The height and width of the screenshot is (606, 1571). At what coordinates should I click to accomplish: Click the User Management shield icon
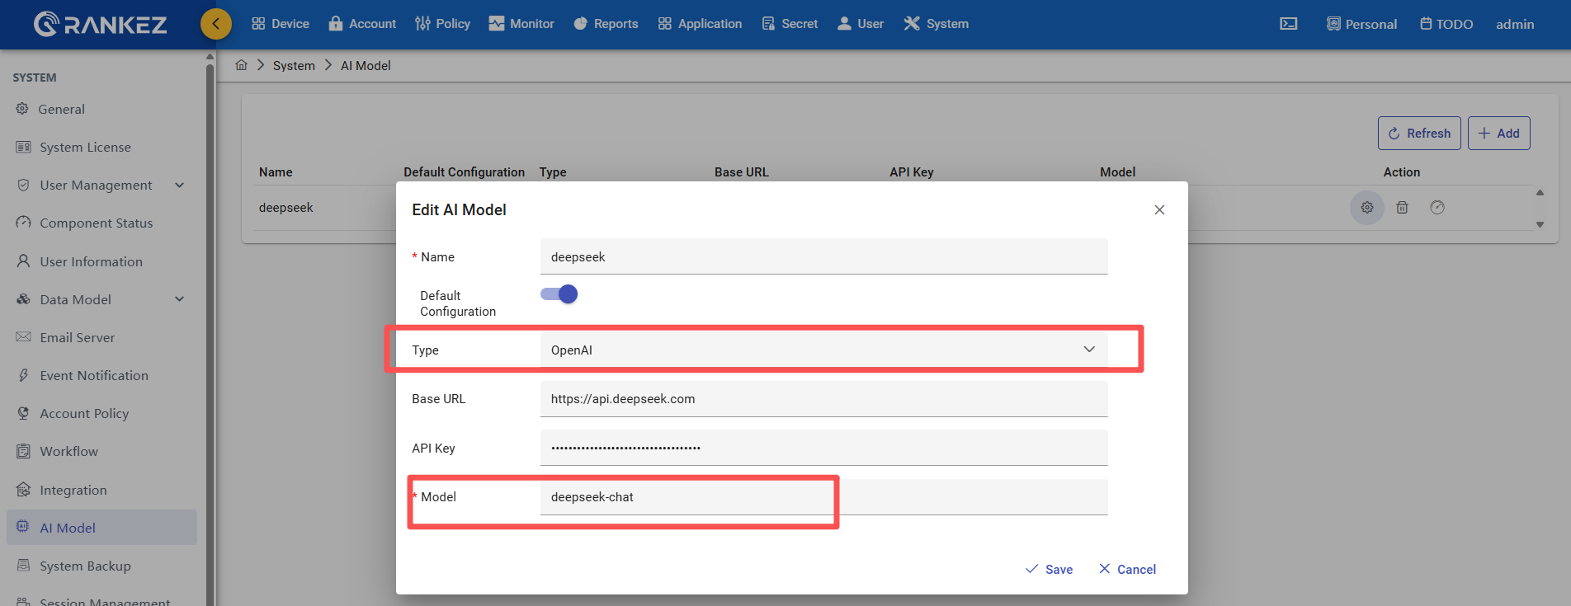pos(23,185)
